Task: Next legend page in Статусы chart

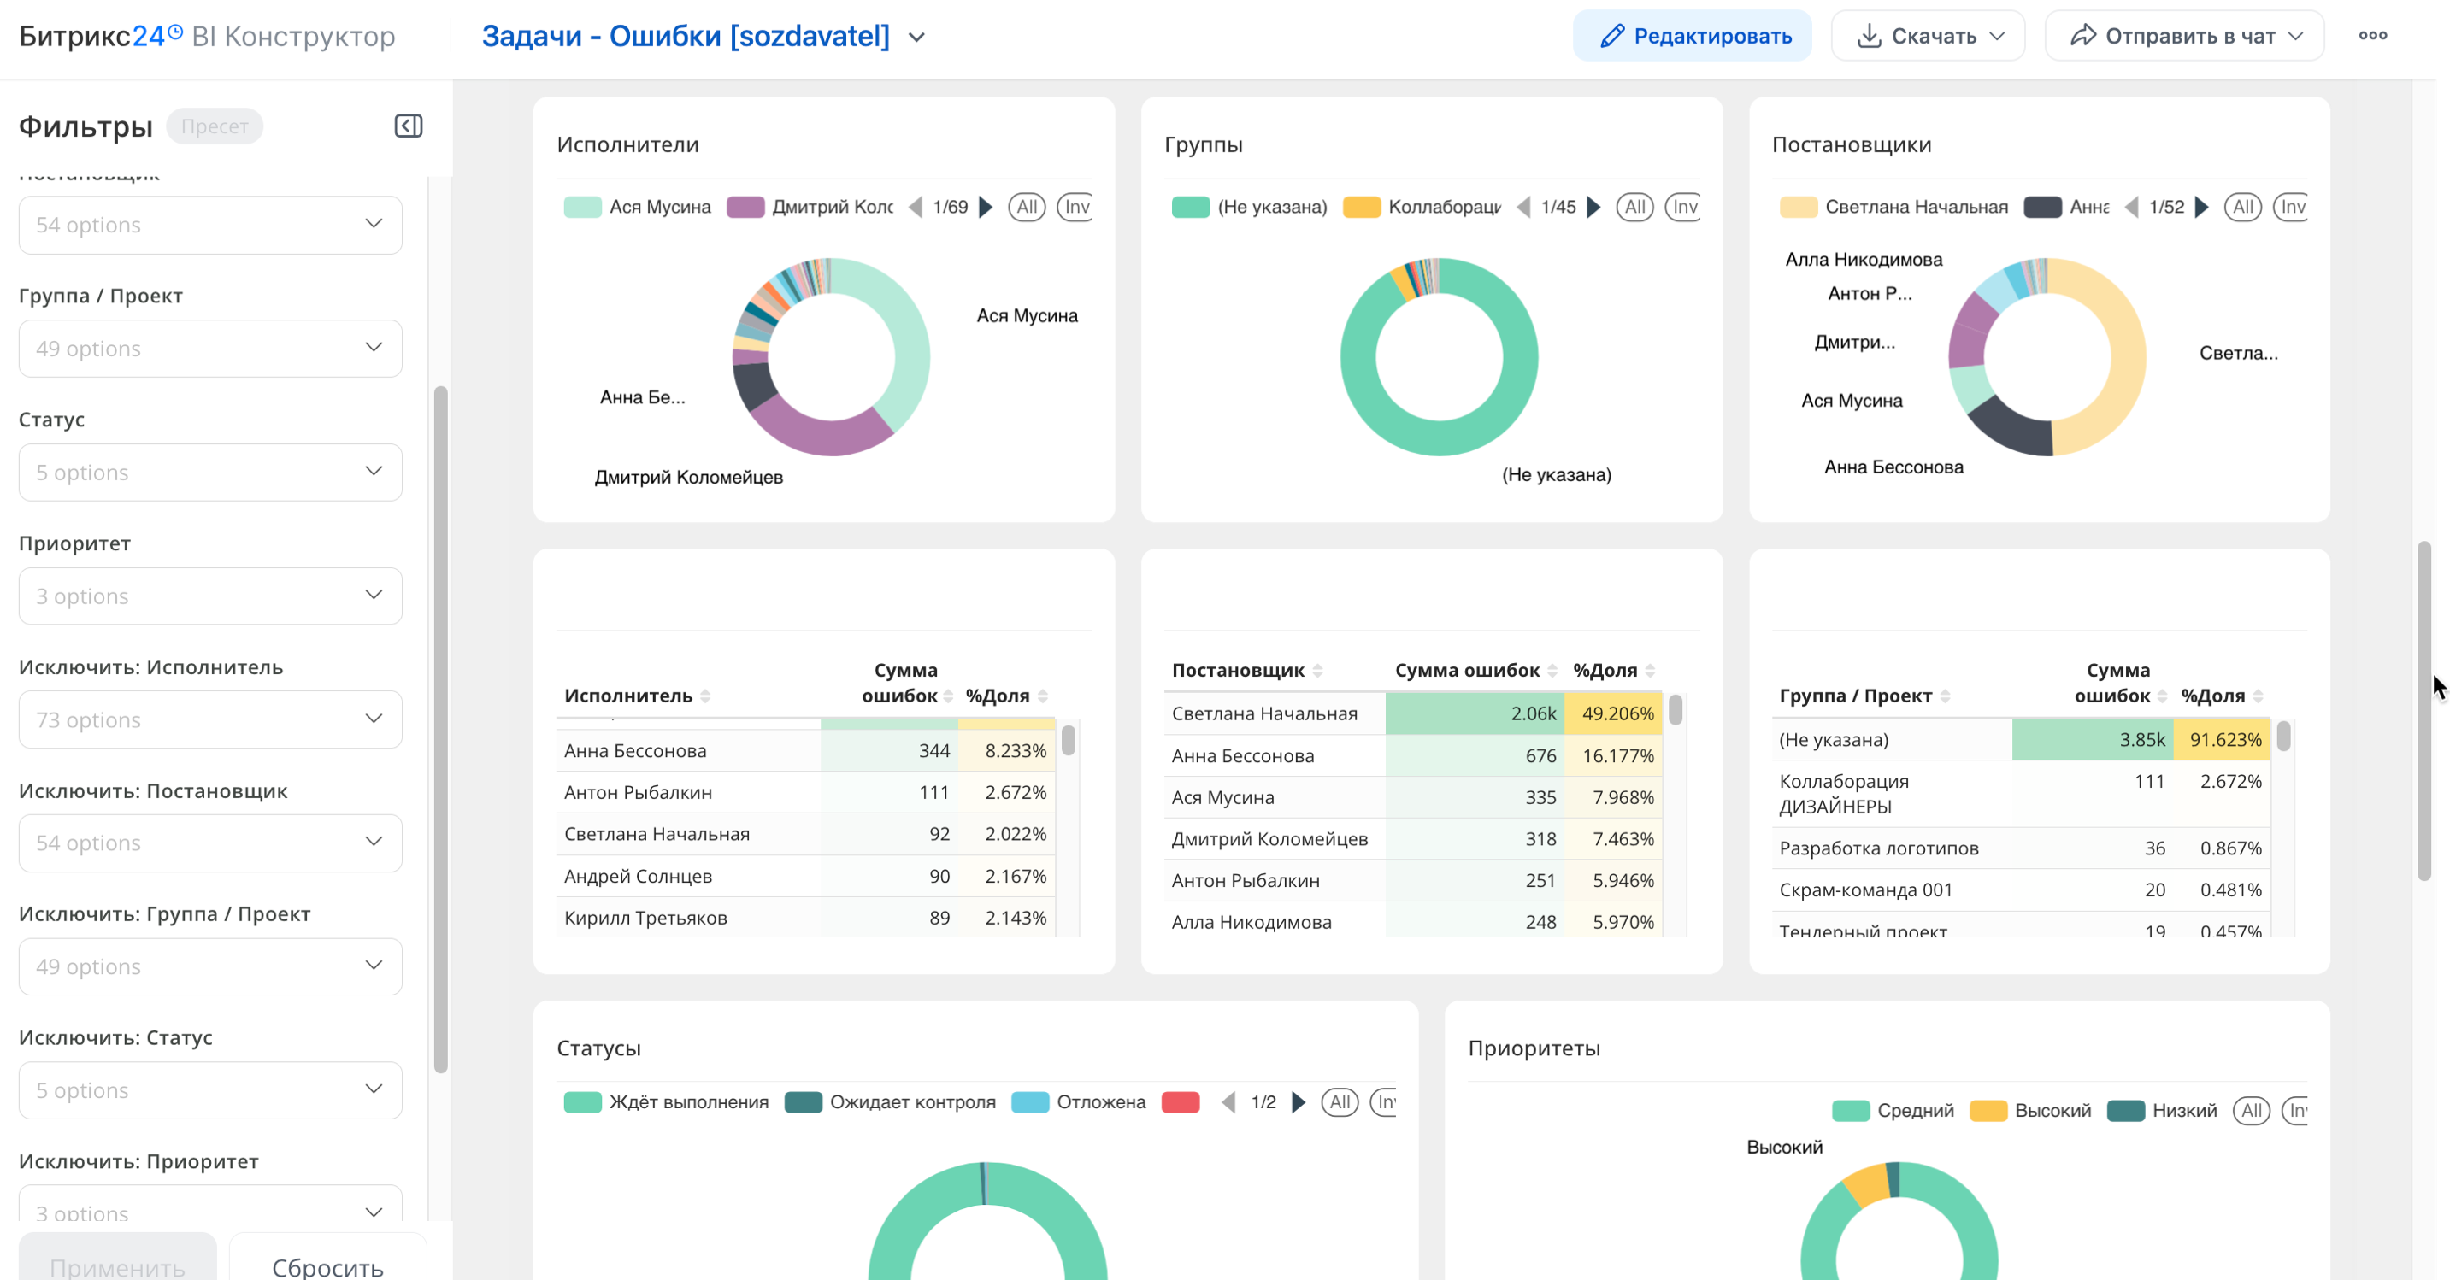Action: 1299,1102
